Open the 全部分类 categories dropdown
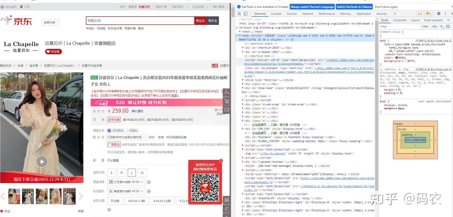Viewport: 453px width, 217px height. tap(51, 22)
